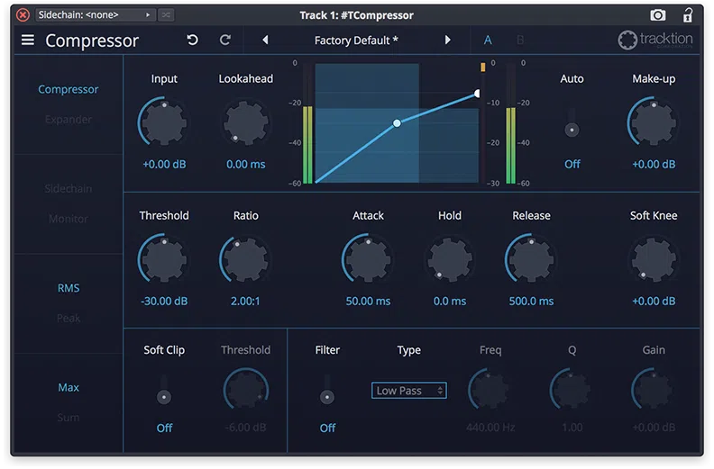Go to previous preset with left arrow
This screenshot has height=469, width=714.
click(265, 40)
